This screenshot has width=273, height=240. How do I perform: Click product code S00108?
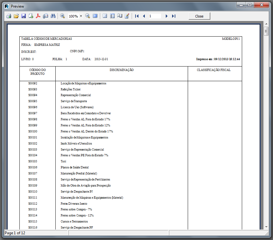pos(33,180)
